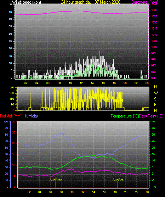Viewport: 165px width, 197px height.
Task: Click the 'E' wind direction label
Action: pos(155,104)
